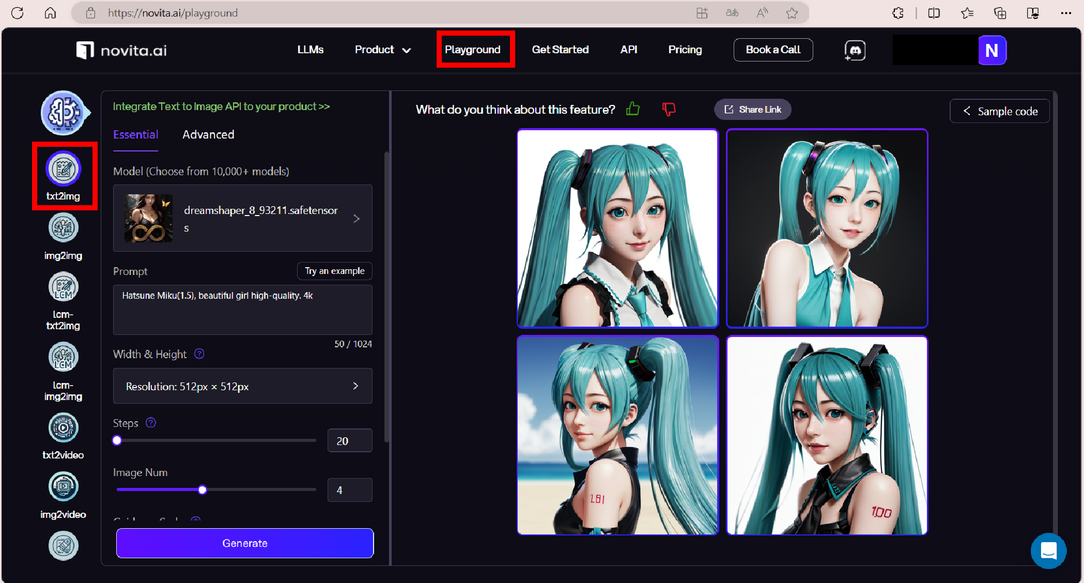The height and width of the screenshot is (583, 1084).
Task: Select the img2video sidebar icon
Action: (x=63, y=486)
